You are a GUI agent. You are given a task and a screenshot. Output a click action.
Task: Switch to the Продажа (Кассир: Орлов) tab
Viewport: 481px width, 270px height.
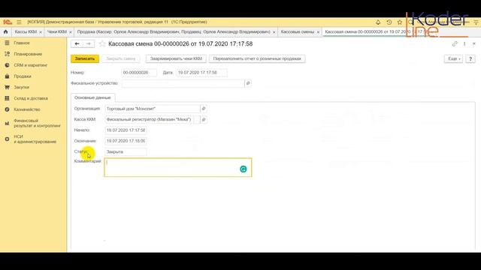(174, 31)
